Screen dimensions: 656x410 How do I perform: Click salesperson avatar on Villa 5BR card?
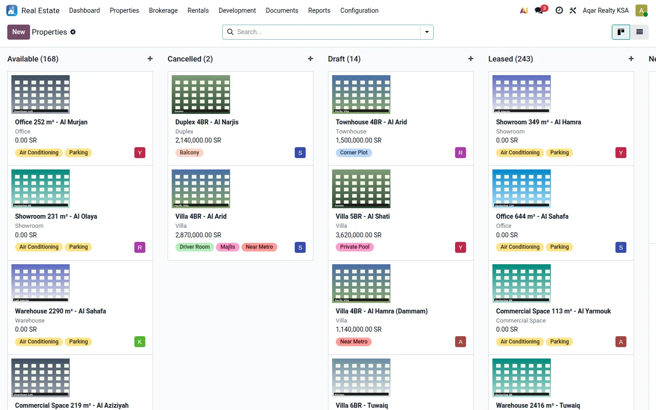[x=461, y=247]
